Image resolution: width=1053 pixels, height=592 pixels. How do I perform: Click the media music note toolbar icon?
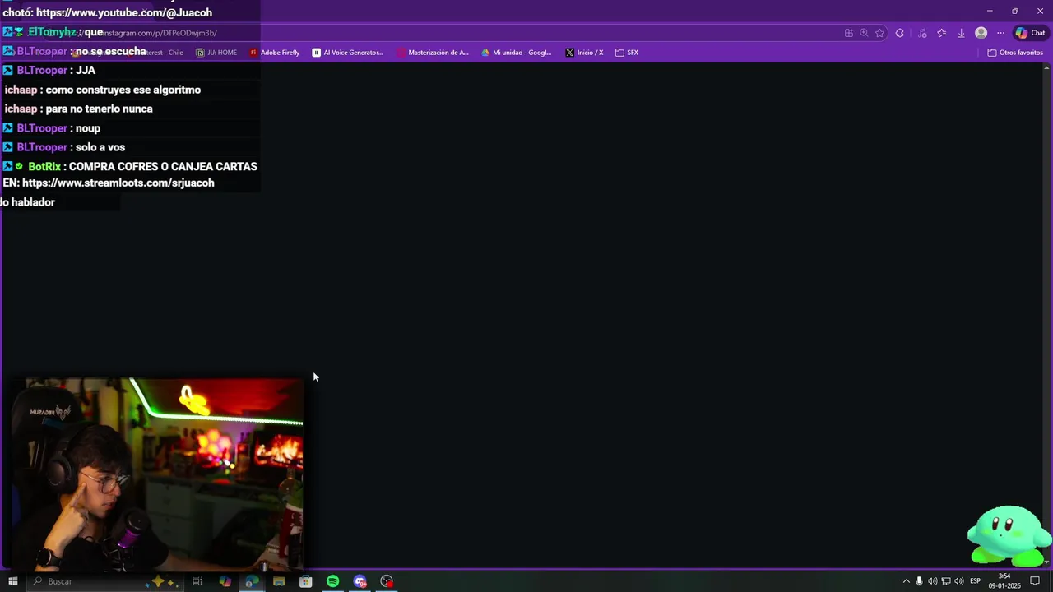pyautogui.click(x=922, y=33)
